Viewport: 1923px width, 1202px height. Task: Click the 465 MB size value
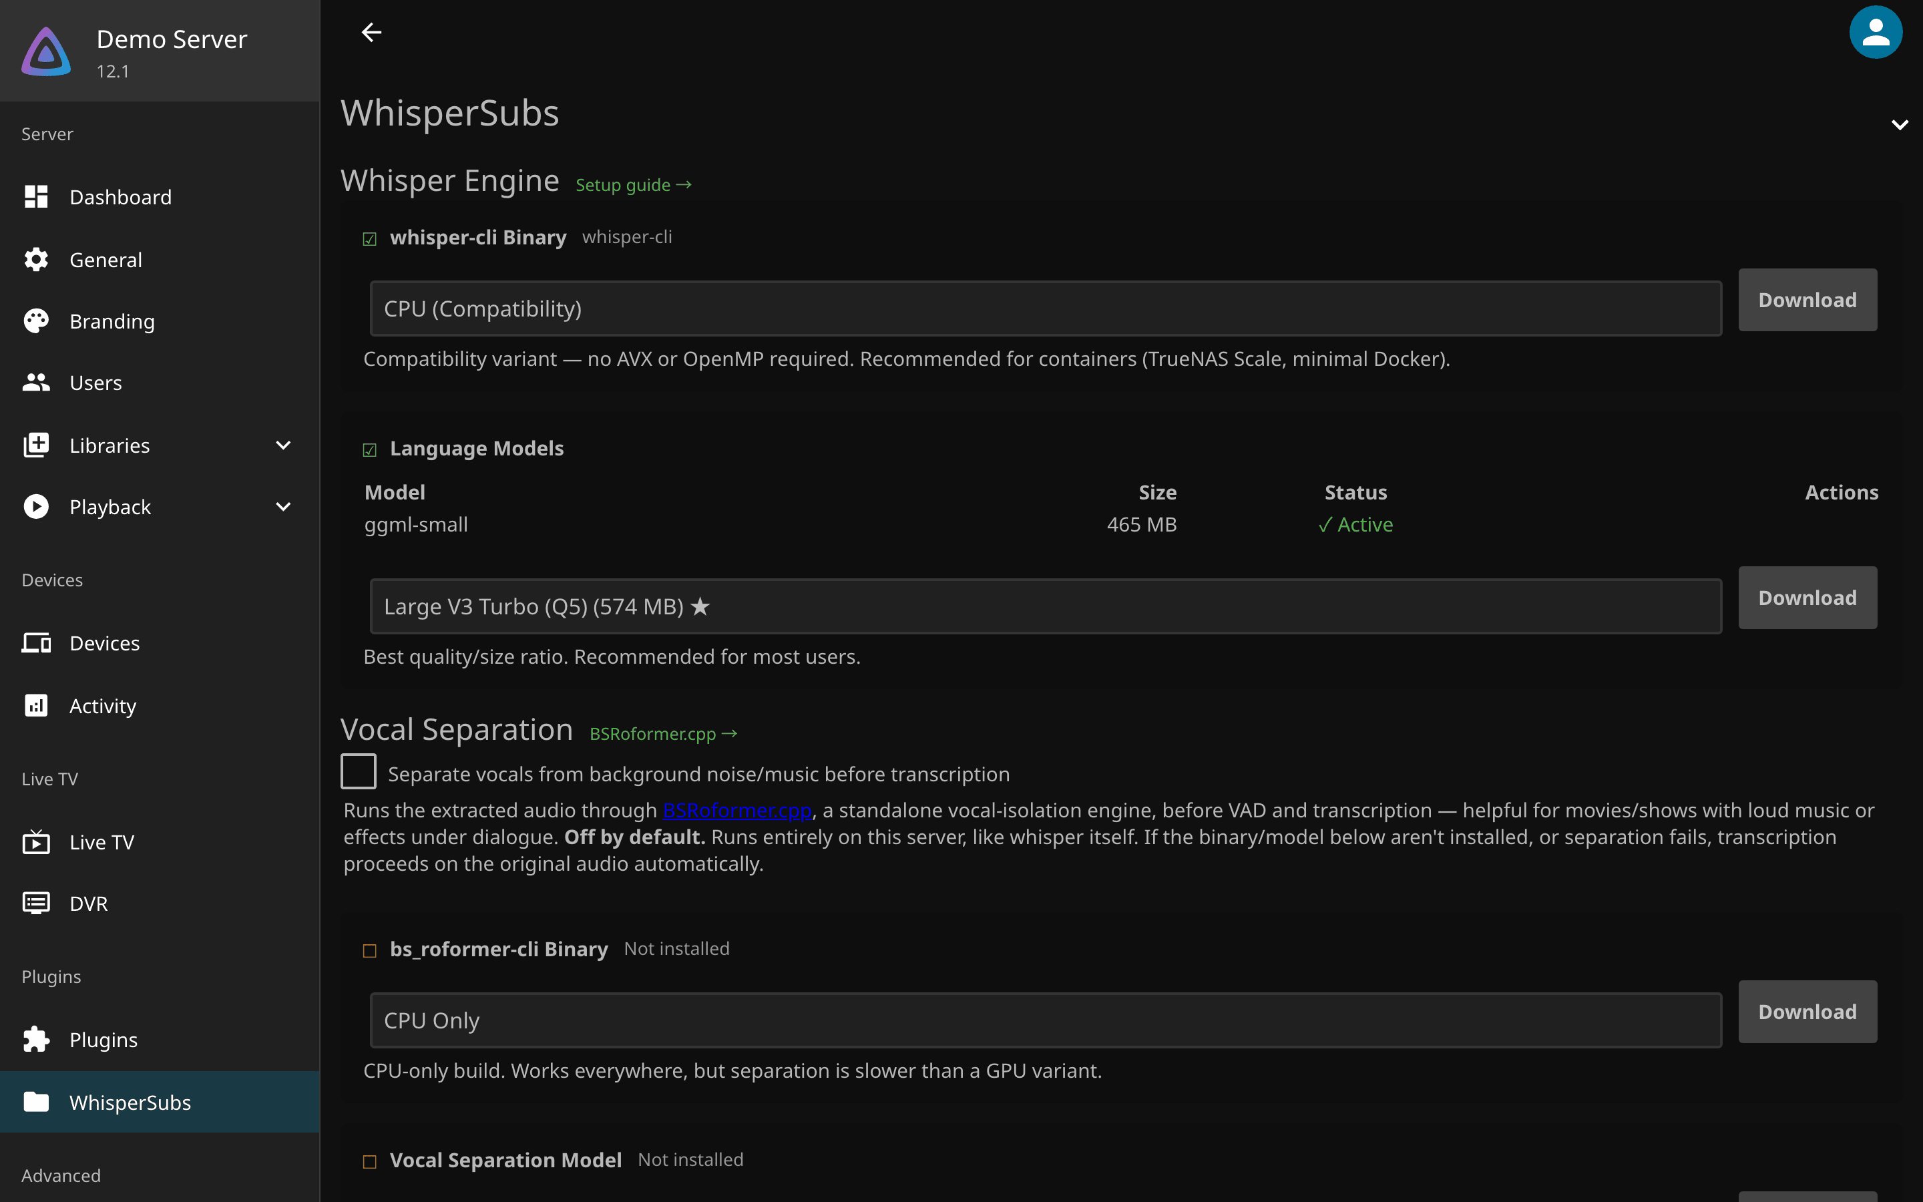tap(1142, 525)
